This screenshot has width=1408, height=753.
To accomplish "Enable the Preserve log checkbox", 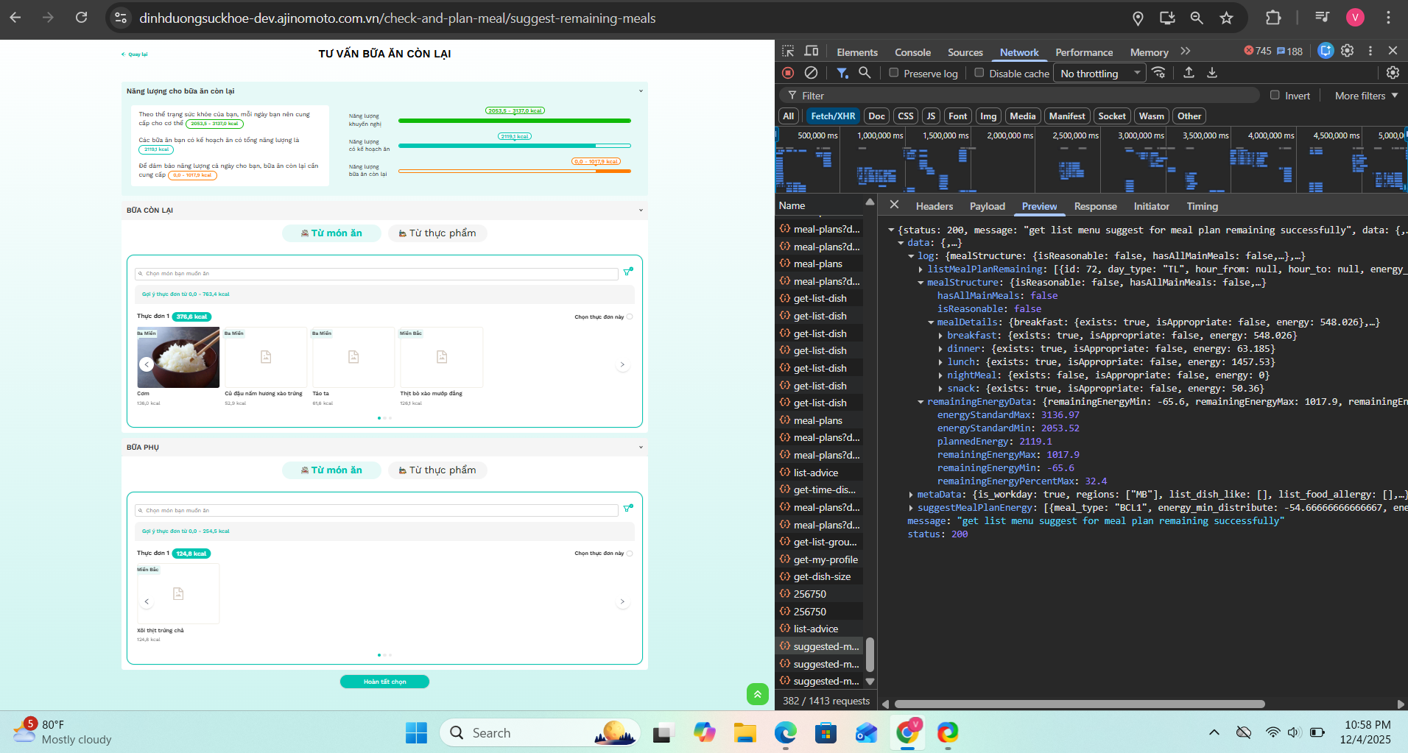I will point(894,73).
